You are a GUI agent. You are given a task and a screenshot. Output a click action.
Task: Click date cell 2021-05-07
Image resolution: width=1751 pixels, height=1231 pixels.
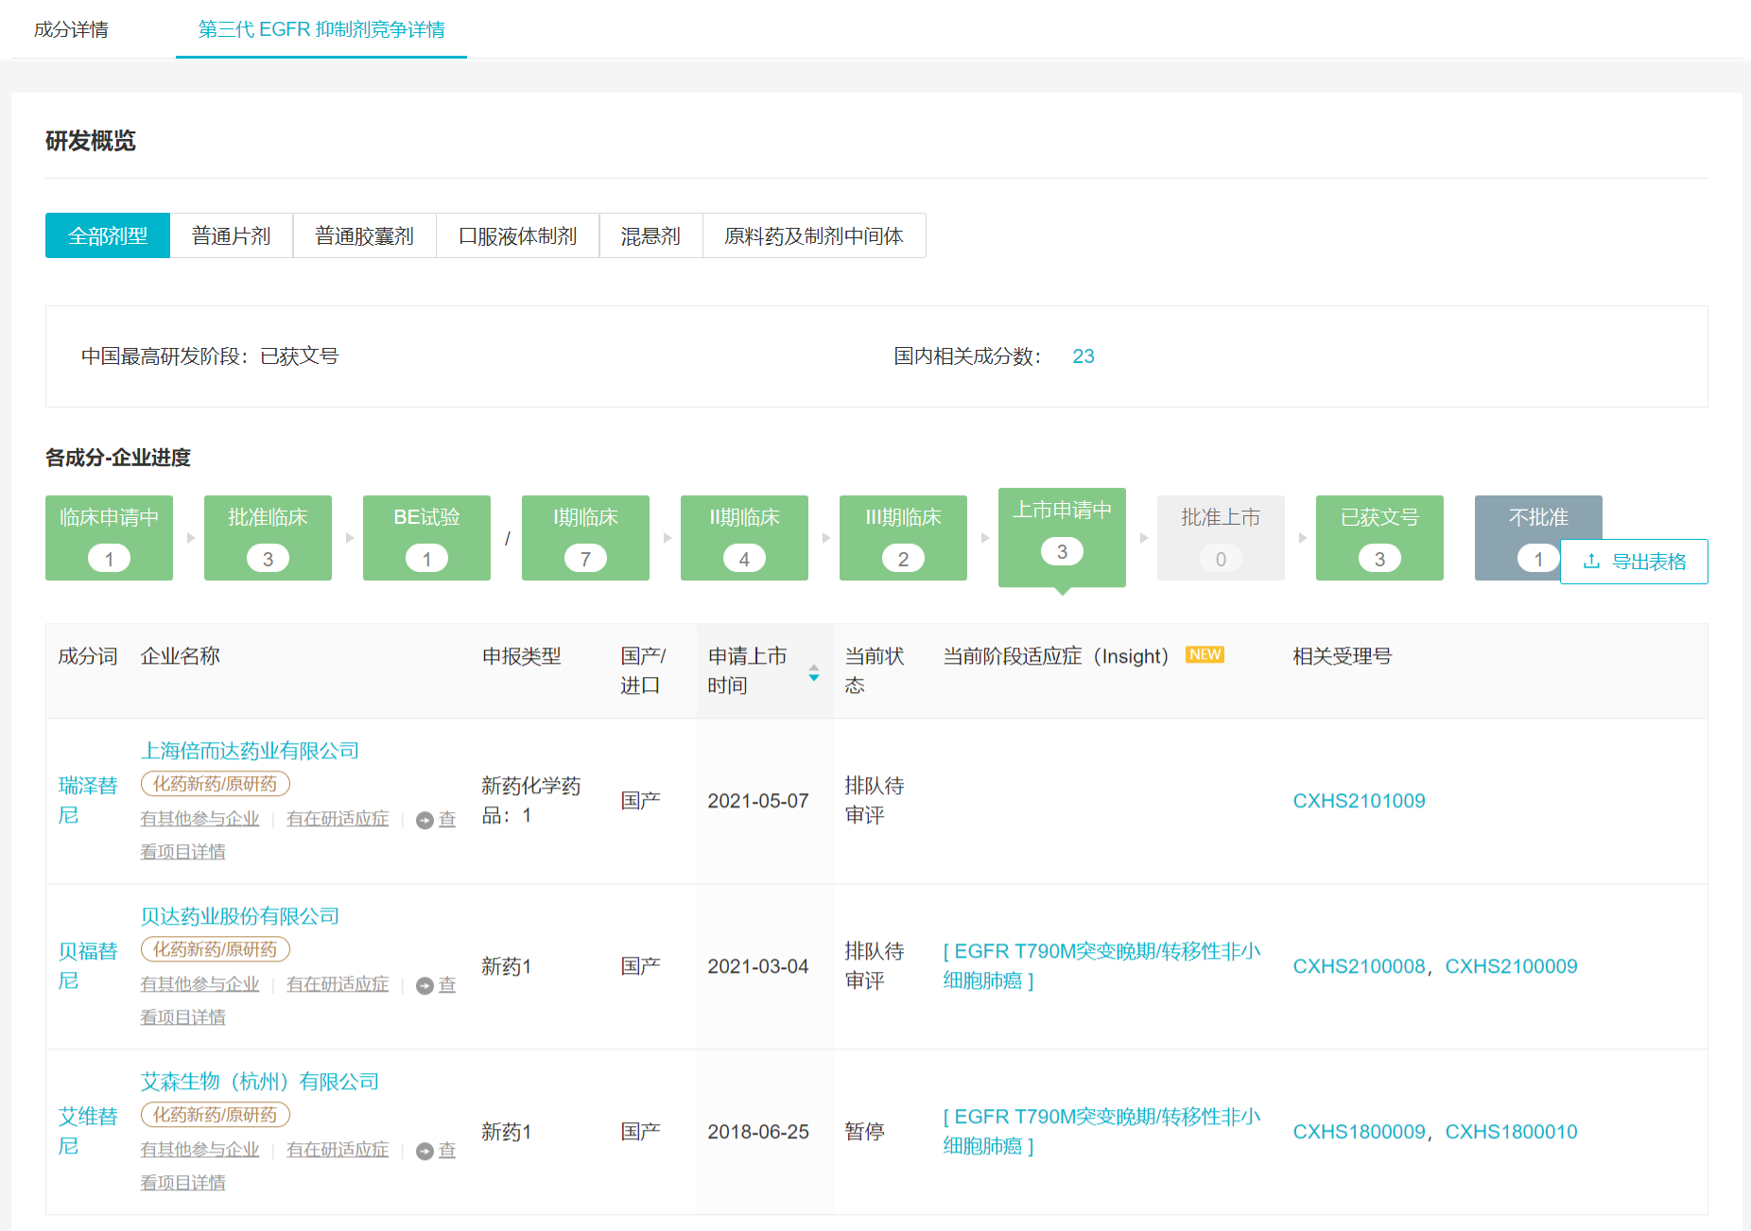click(758, 801)
